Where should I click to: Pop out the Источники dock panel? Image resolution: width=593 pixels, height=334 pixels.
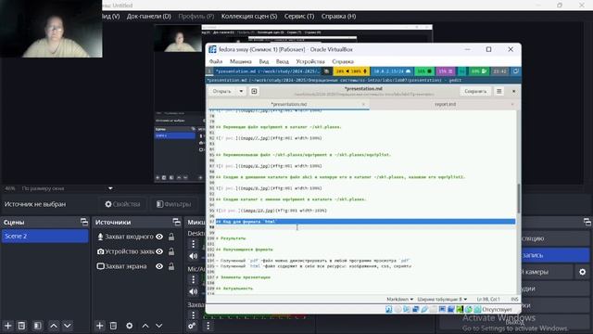pos(176,222)
